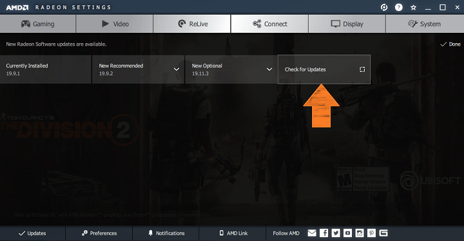Open Updates in the bottom bar
This screenshot has width=464, height=241.
point(32,233)
